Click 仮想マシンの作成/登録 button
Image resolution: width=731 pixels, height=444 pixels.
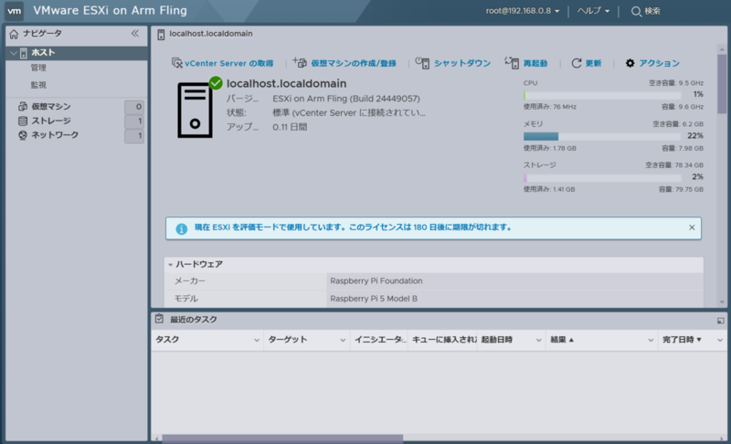point(344,63)
